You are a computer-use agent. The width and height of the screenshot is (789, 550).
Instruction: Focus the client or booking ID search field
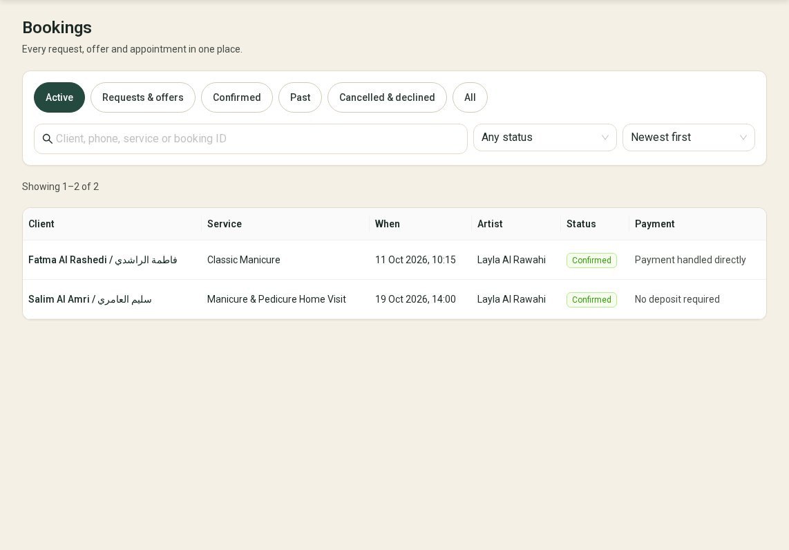tap(251, 139)
